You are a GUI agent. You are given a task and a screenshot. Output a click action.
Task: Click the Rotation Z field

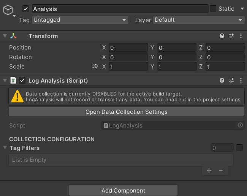[225, 57]
